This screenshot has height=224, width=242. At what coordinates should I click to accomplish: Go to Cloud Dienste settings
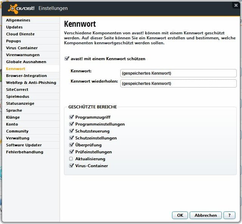(20, 34)
